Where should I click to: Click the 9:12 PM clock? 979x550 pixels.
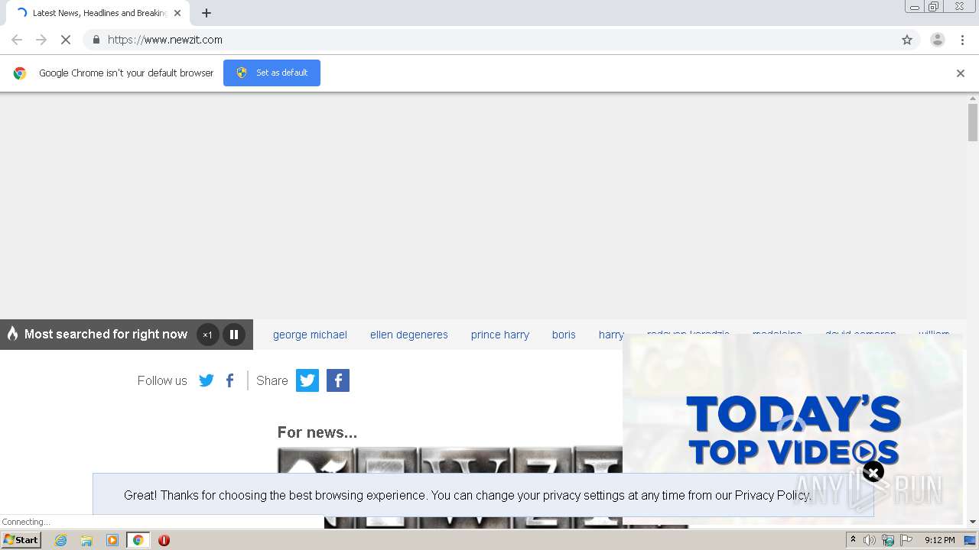(x=939, y=540)
